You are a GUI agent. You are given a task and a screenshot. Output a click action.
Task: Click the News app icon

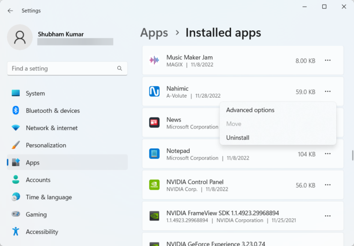(154, 122)
